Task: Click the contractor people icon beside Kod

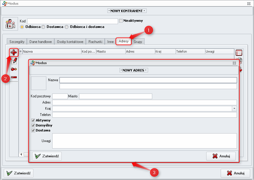Action: (10, 24)
